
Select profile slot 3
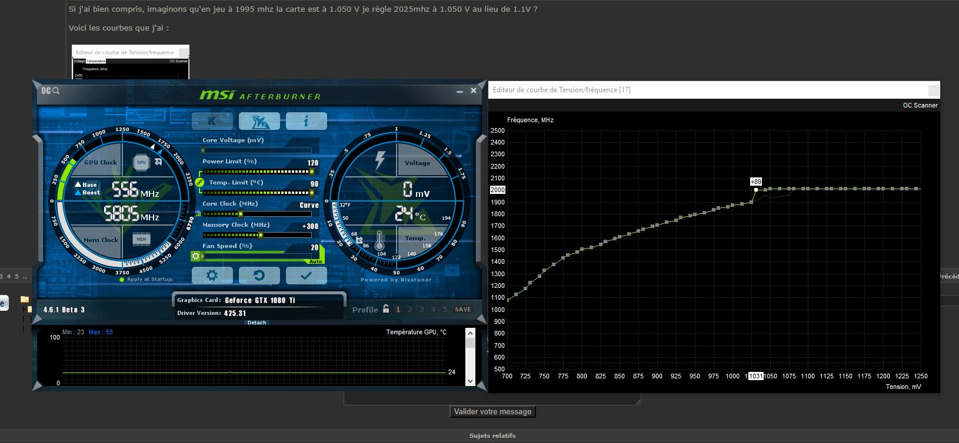click(421, 310)
